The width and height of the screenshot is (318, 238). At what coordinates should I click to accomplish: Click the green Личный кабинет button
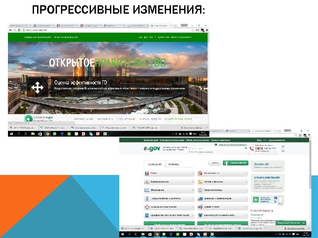coord(235,163)
